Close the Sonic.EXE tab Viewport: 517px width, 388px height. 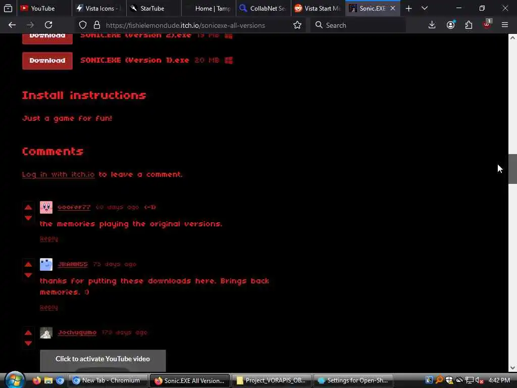[393, 8]
